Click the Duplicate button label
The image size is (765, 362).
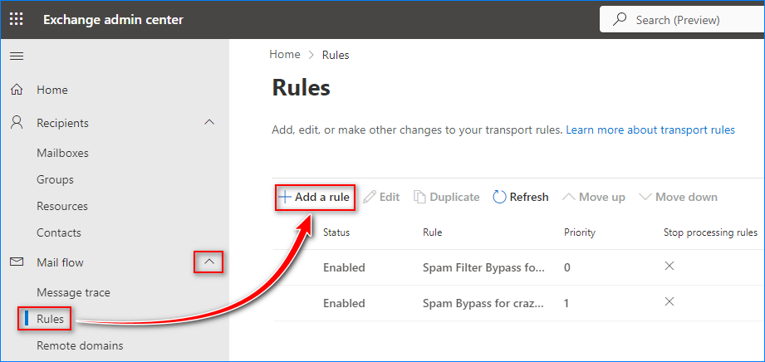[x=454, y=197]
